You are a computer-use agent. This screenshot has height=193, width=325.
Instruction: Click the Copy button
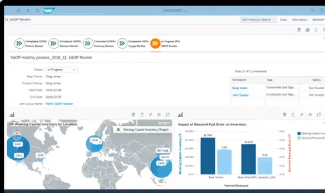[x=283, y=19]
